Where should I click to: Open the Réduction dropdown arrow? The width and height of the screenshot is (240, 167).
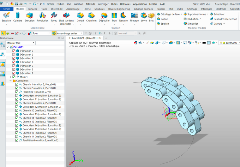[200, 19]
